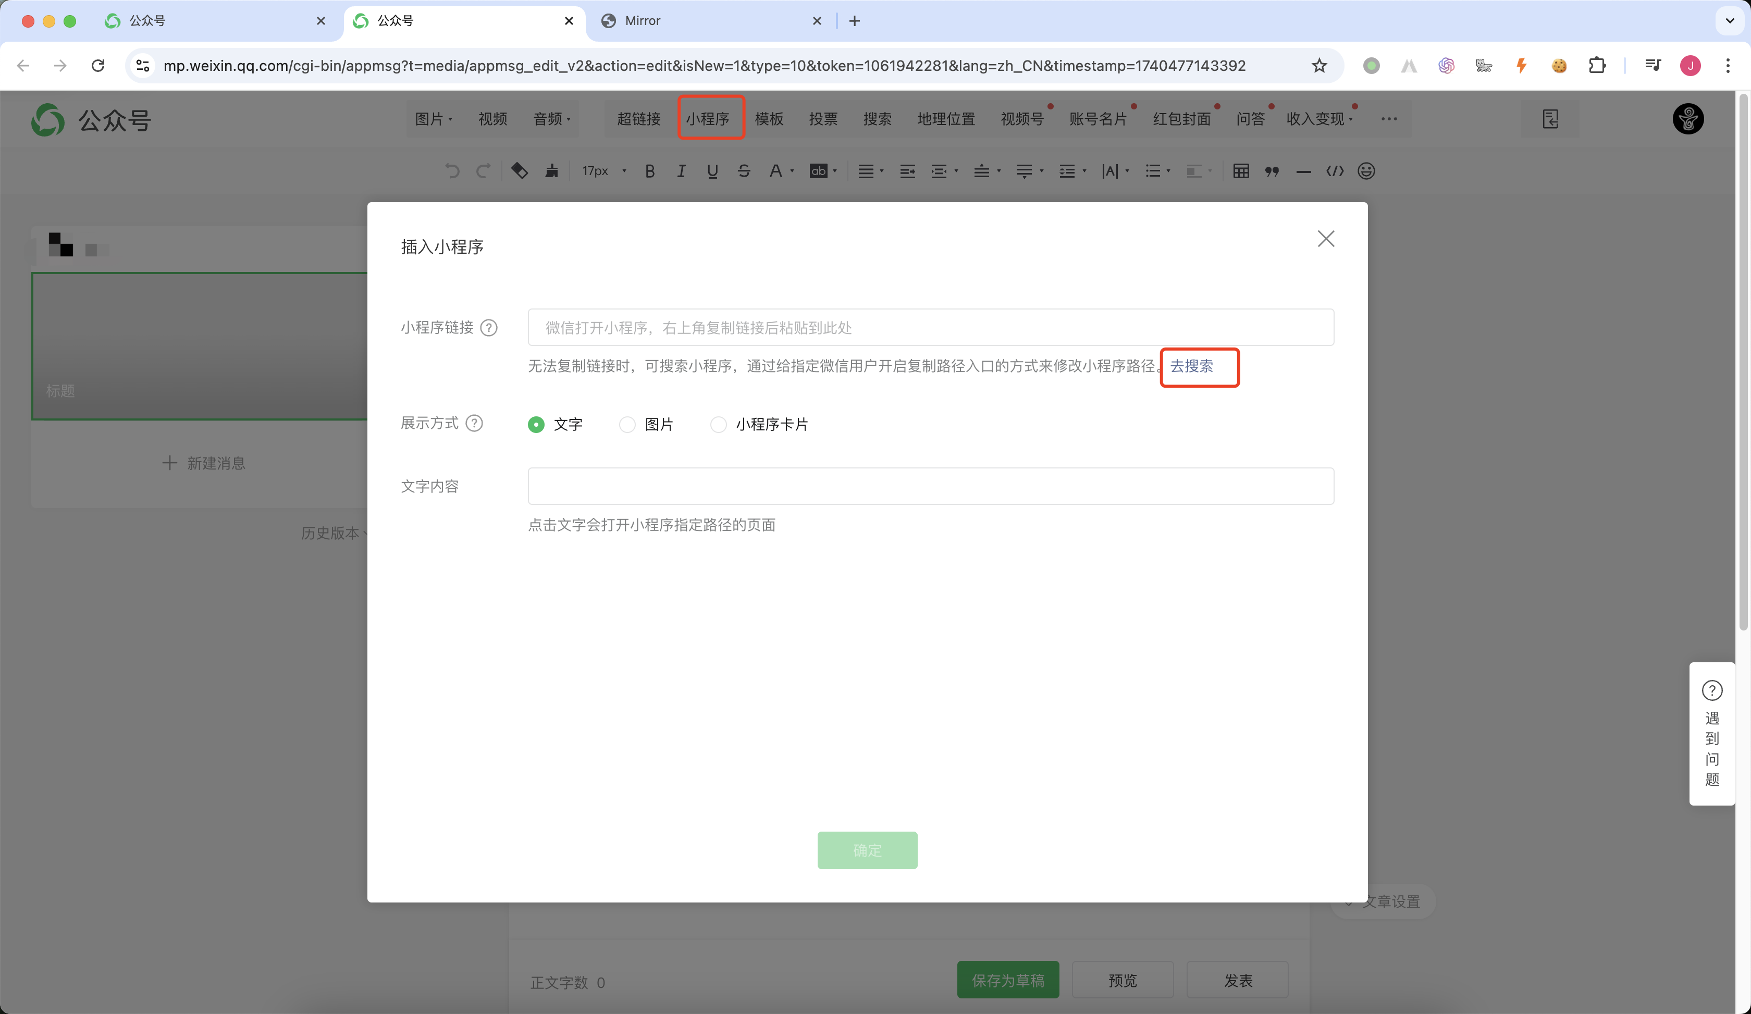Open the browser media control icon

(x=1653, y=66)
